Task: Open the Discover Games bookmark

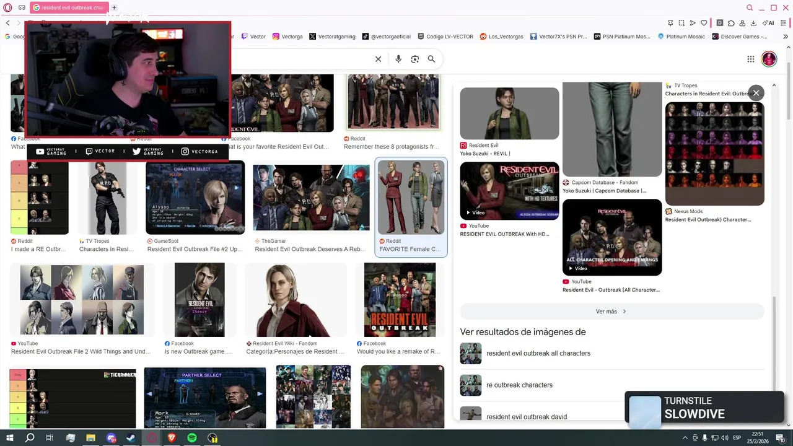Action: pyautogui.click(x=740, y=37)
